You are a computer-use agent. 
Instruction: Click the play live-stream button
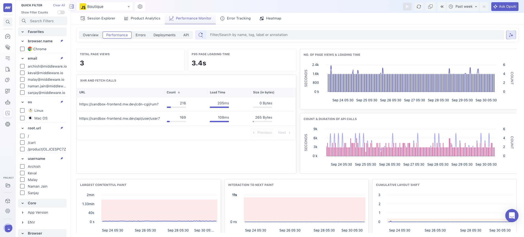407,7
